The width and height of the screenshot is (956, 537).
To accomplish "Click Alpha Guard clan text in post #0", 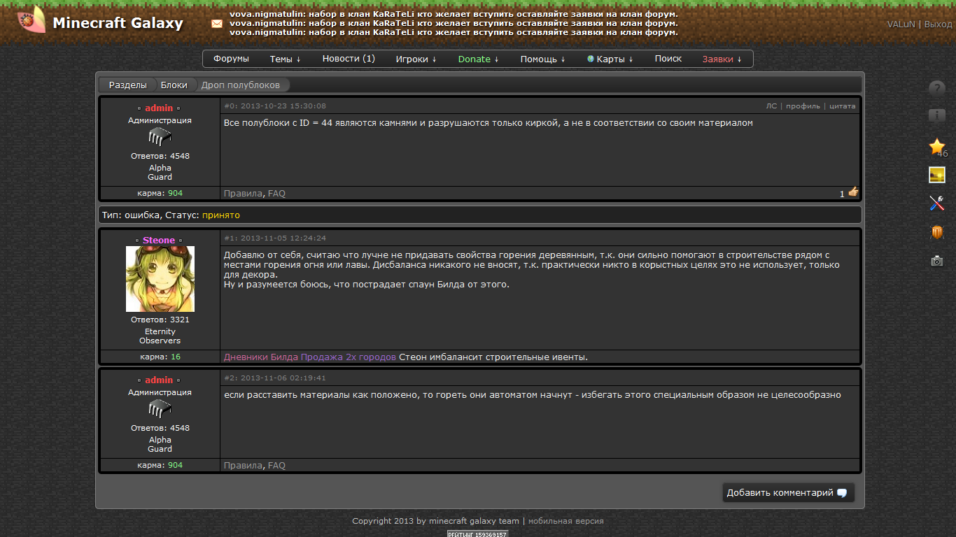I will click(160, 173).
